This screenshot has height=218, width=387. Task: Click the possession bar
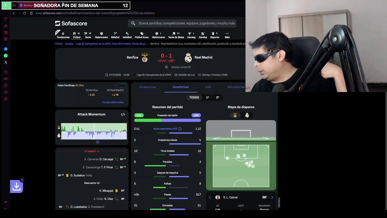point(167,120)
